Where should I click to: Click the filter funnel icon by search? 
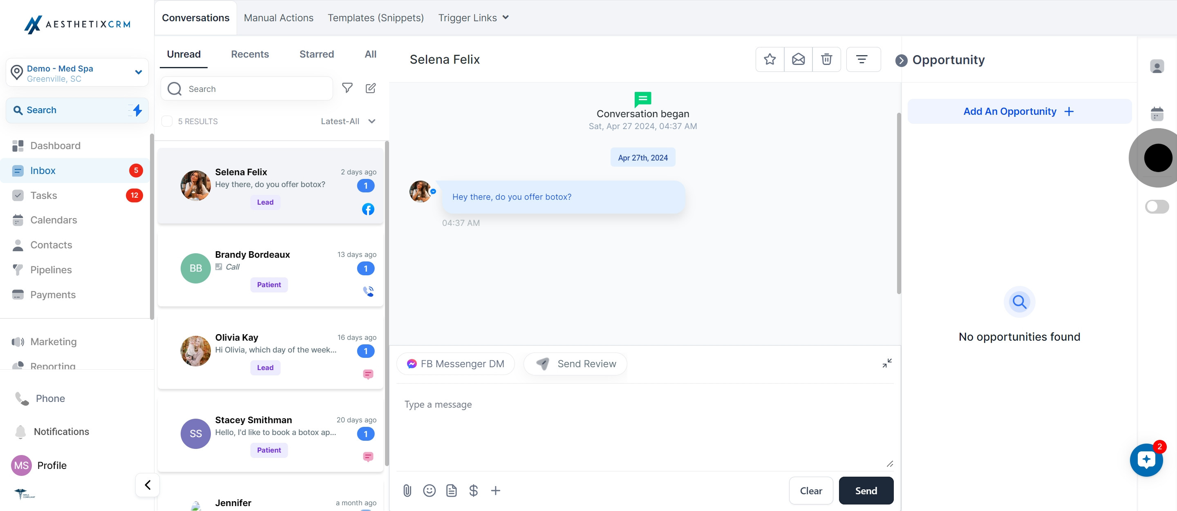(x=347, y=88)
